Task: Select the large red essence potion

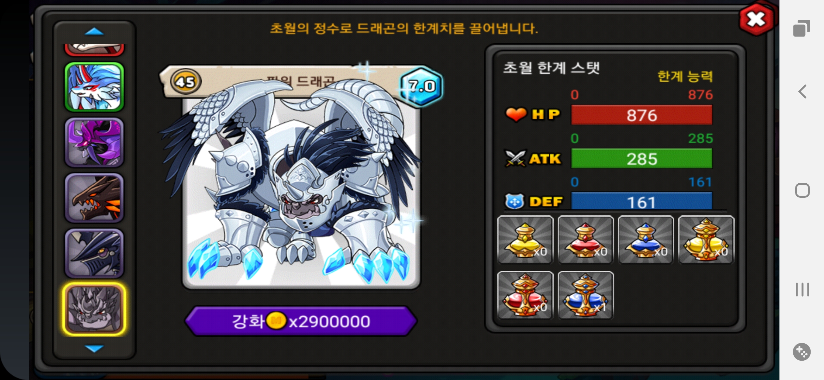Action: point(525,295)
